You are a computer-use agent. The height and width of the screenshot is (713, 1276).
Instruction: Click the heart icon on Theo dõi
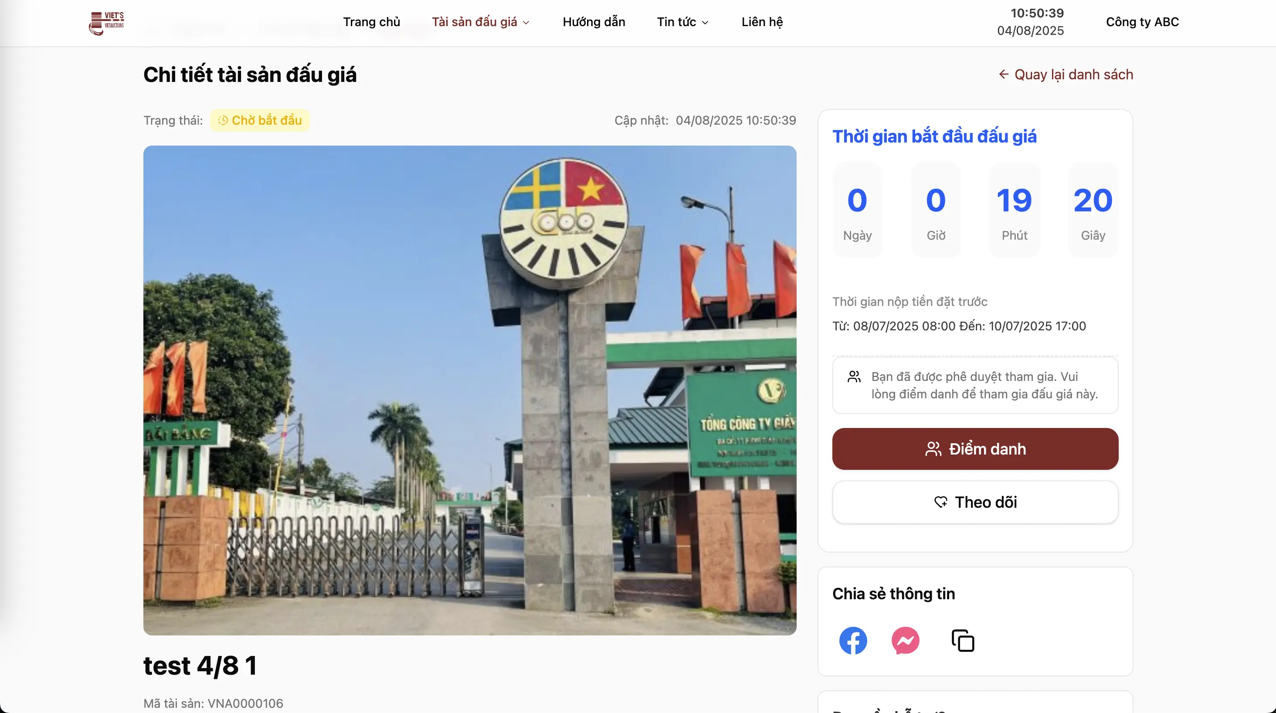pyautogui.click(x=940, y=502)
